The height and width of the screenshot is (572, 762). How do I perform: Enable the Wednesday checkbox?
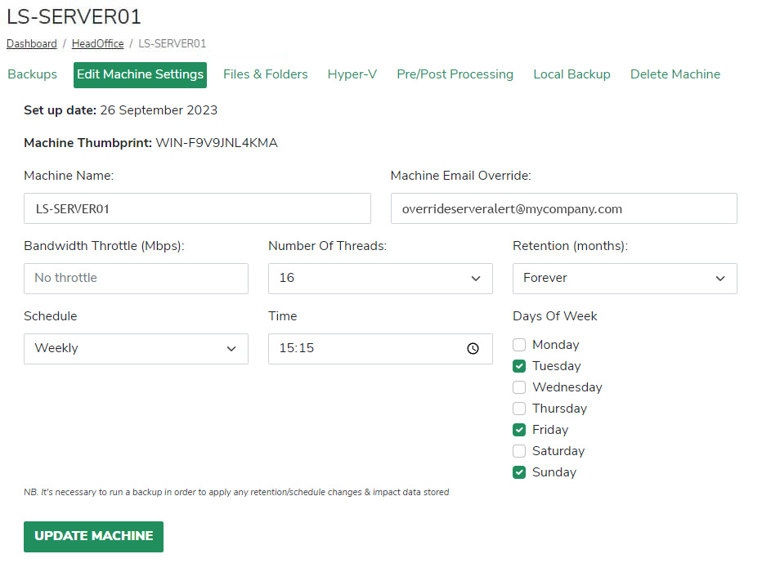pos(519,387)
